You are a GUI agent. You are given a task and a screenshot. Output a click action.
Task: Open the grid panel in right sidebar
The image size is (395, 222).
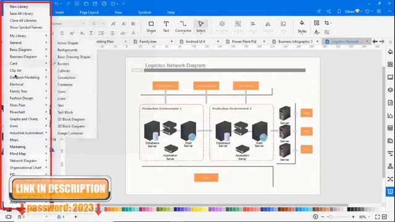[x=390, y=64]
